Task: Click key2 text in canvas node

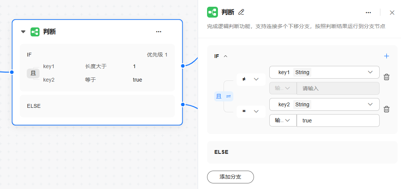Action: coord(49,80)
